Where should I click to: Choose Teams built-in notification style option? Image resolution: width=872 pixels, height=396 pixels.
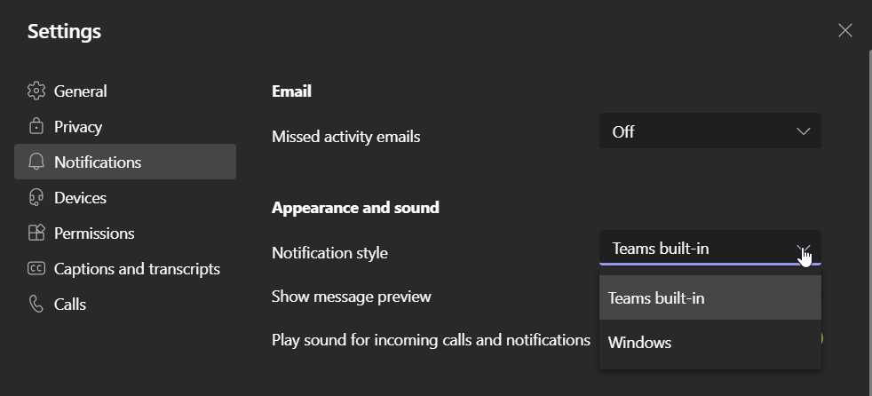pyautogui.click(x=710, y=297)
